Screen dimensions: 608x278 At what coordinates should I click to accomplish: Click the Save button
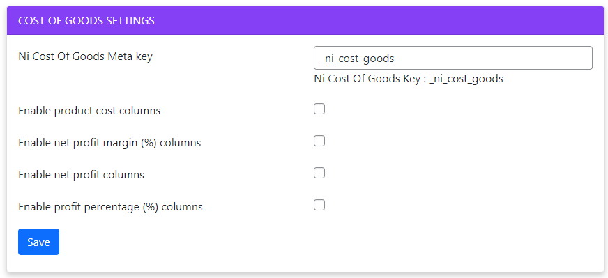click(x=38, y=242)
